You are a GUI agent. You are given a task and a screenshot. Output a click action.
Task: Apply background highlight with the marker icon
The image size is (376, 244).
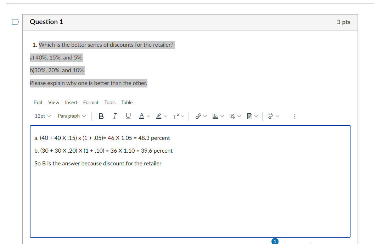tap(159, 116)
